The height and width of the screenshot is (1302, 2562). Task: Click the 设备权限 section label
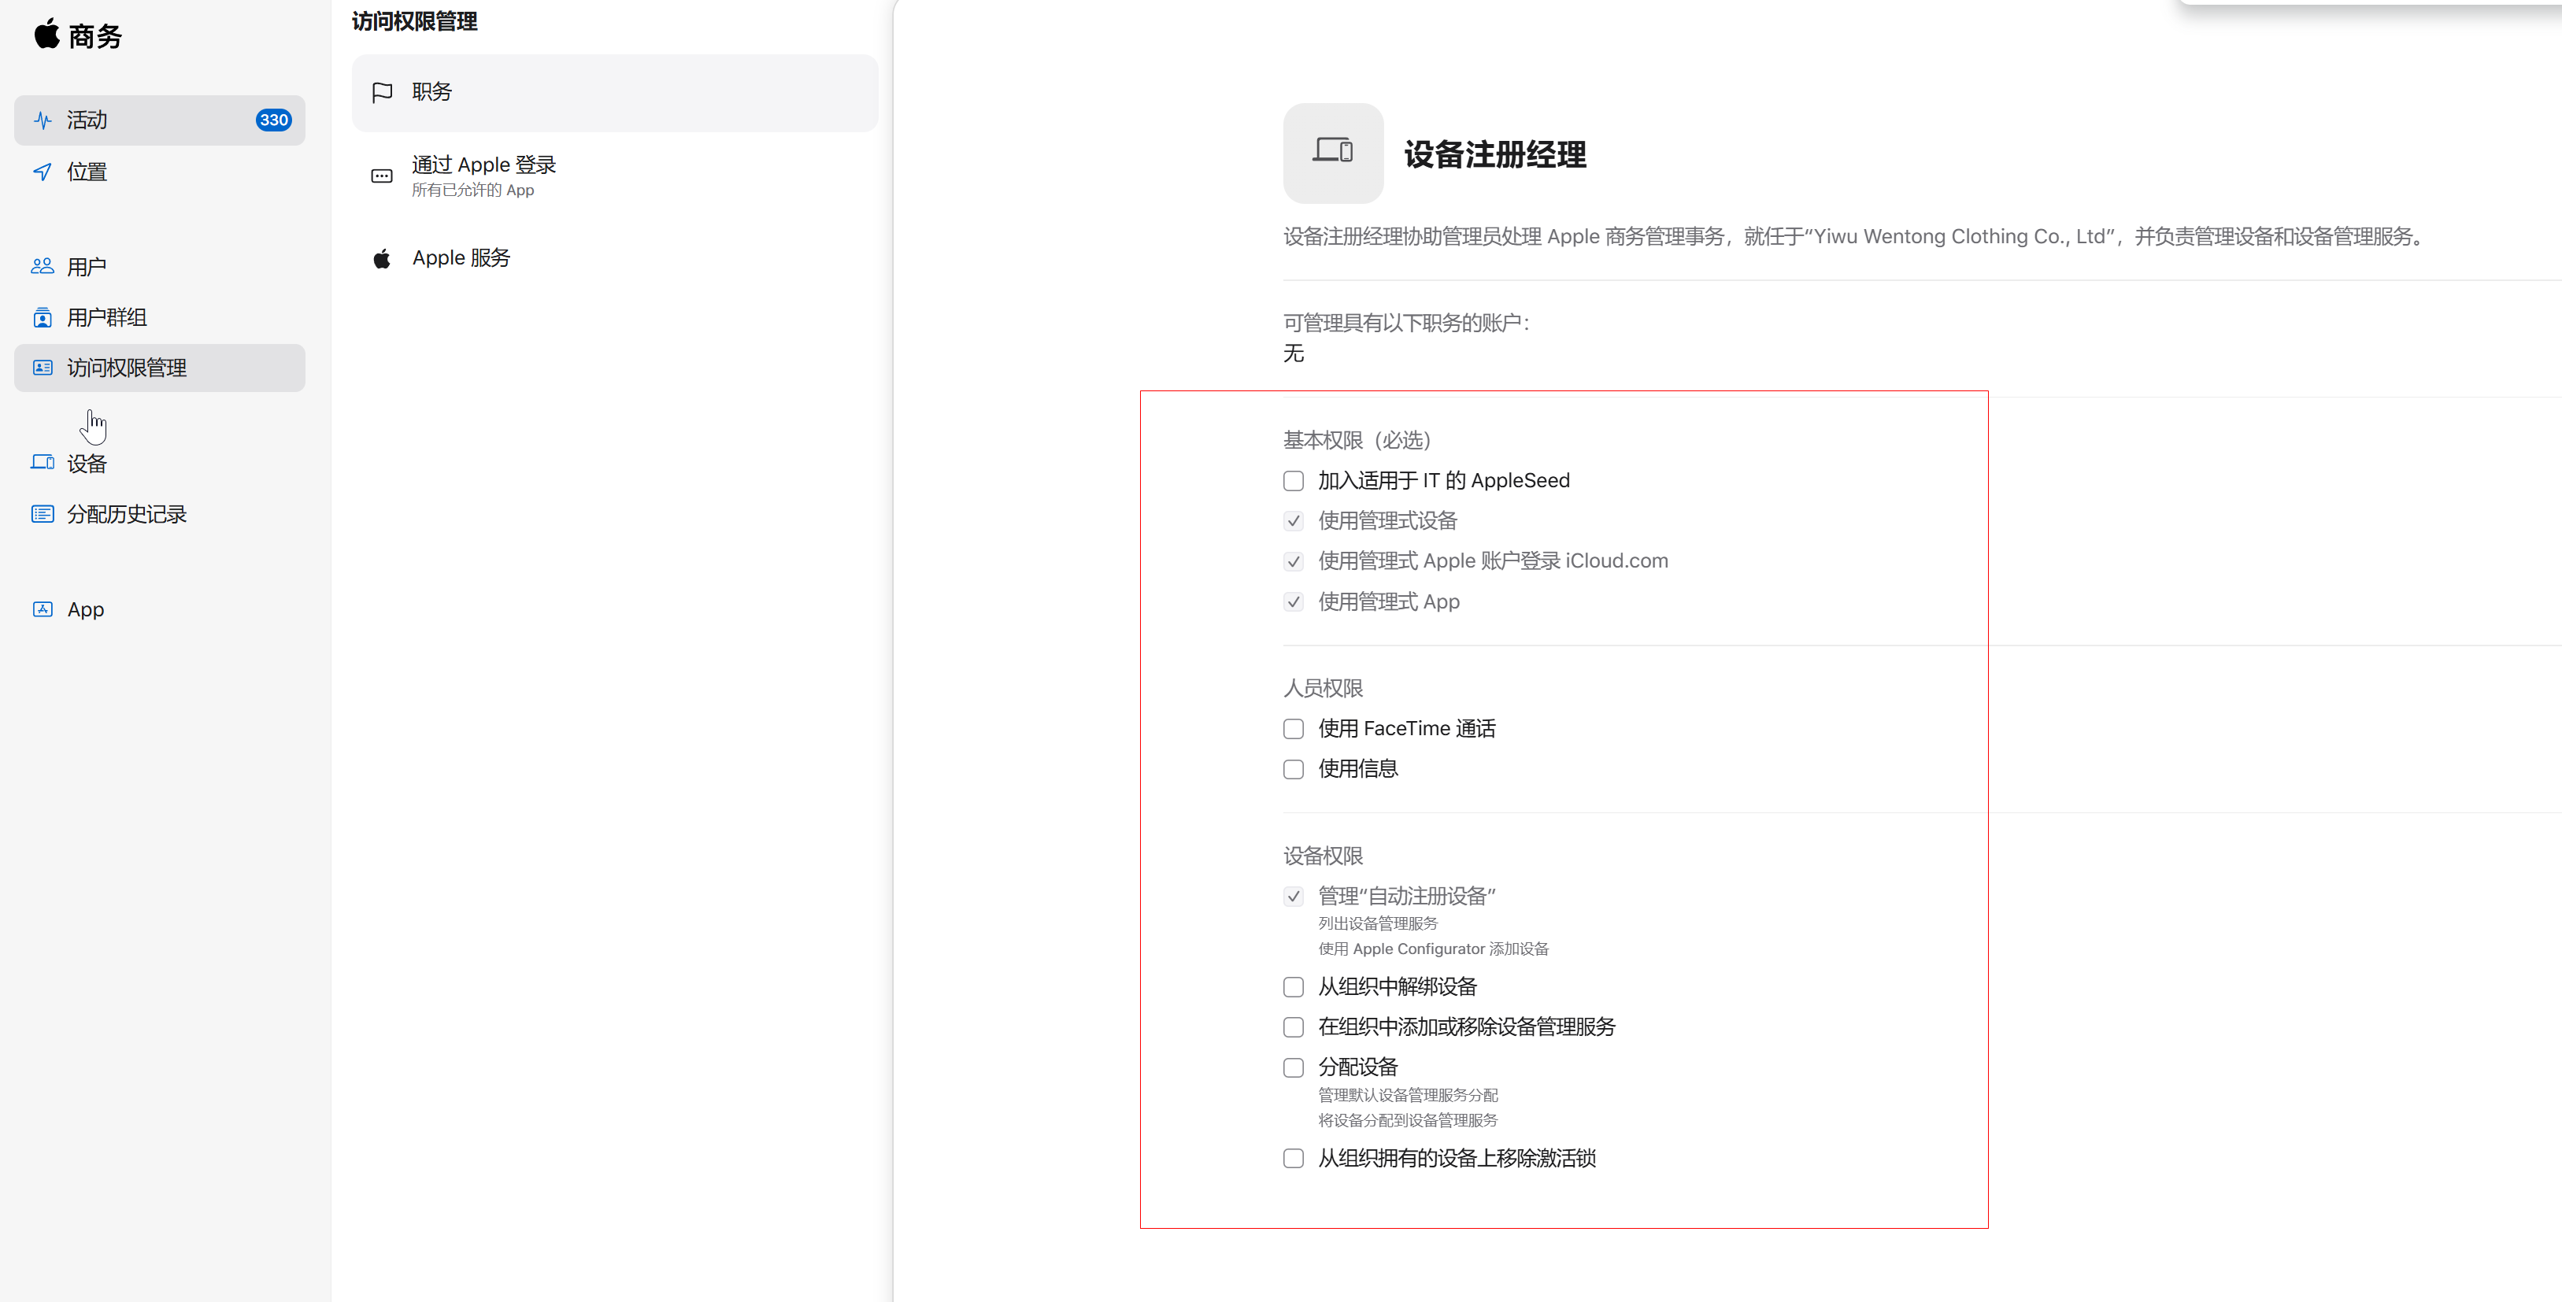1323,856
